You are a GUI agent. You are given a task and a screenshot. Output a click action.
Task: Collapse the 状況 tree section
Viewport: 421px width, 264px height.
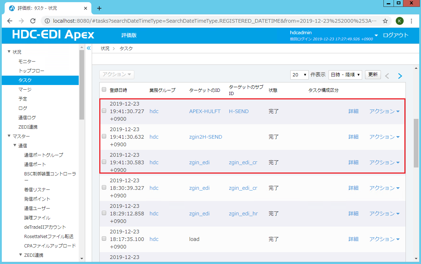(x=9, y=52)
